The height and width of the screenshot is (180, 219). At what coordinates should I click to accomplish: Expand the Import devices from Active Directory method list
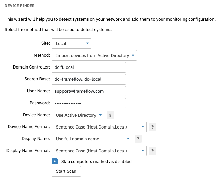click(94, 55)
